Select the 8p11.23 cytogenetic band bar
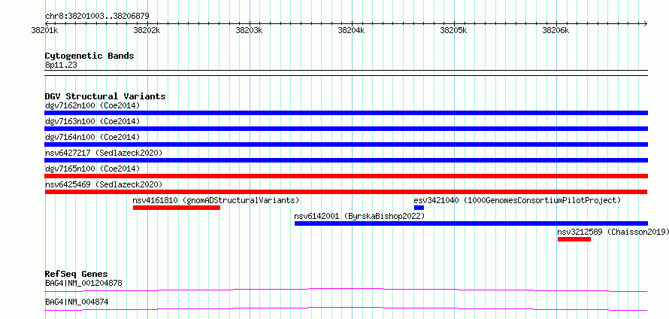The width and height of the screenshot is (669, 319). point(346,73)
